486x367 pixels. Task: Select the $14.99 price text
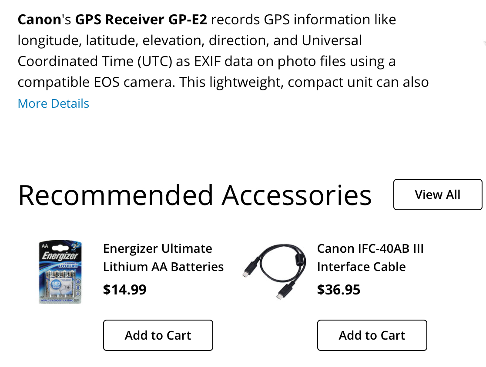coord(124,289)
